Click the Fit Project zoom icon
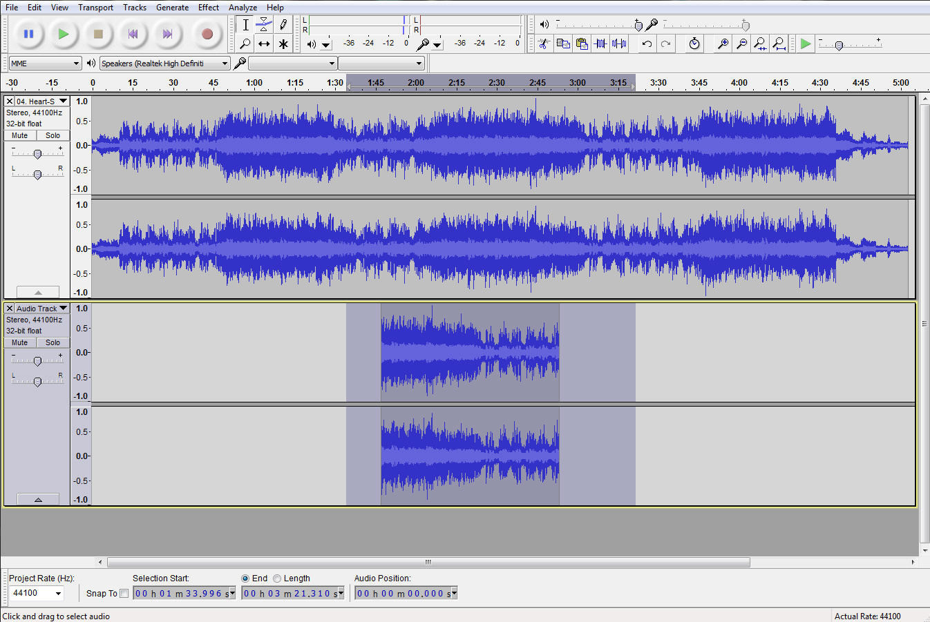This screenshot has height=622, width=930. coord(779,44)
